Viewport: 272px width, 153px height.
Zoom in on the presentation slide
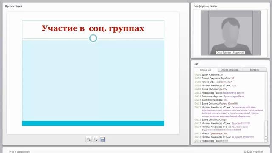pos(89,139)
